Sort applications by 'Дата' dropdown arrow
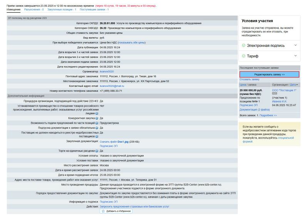This screenshot has width=308, height=221. click(x=297, y=85)
